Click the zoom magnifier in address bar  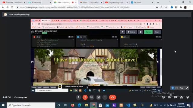162,7
